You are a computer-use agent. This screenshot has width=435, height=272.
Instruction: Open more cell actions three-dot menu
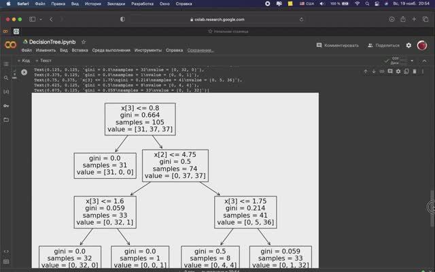click(423, 71)
